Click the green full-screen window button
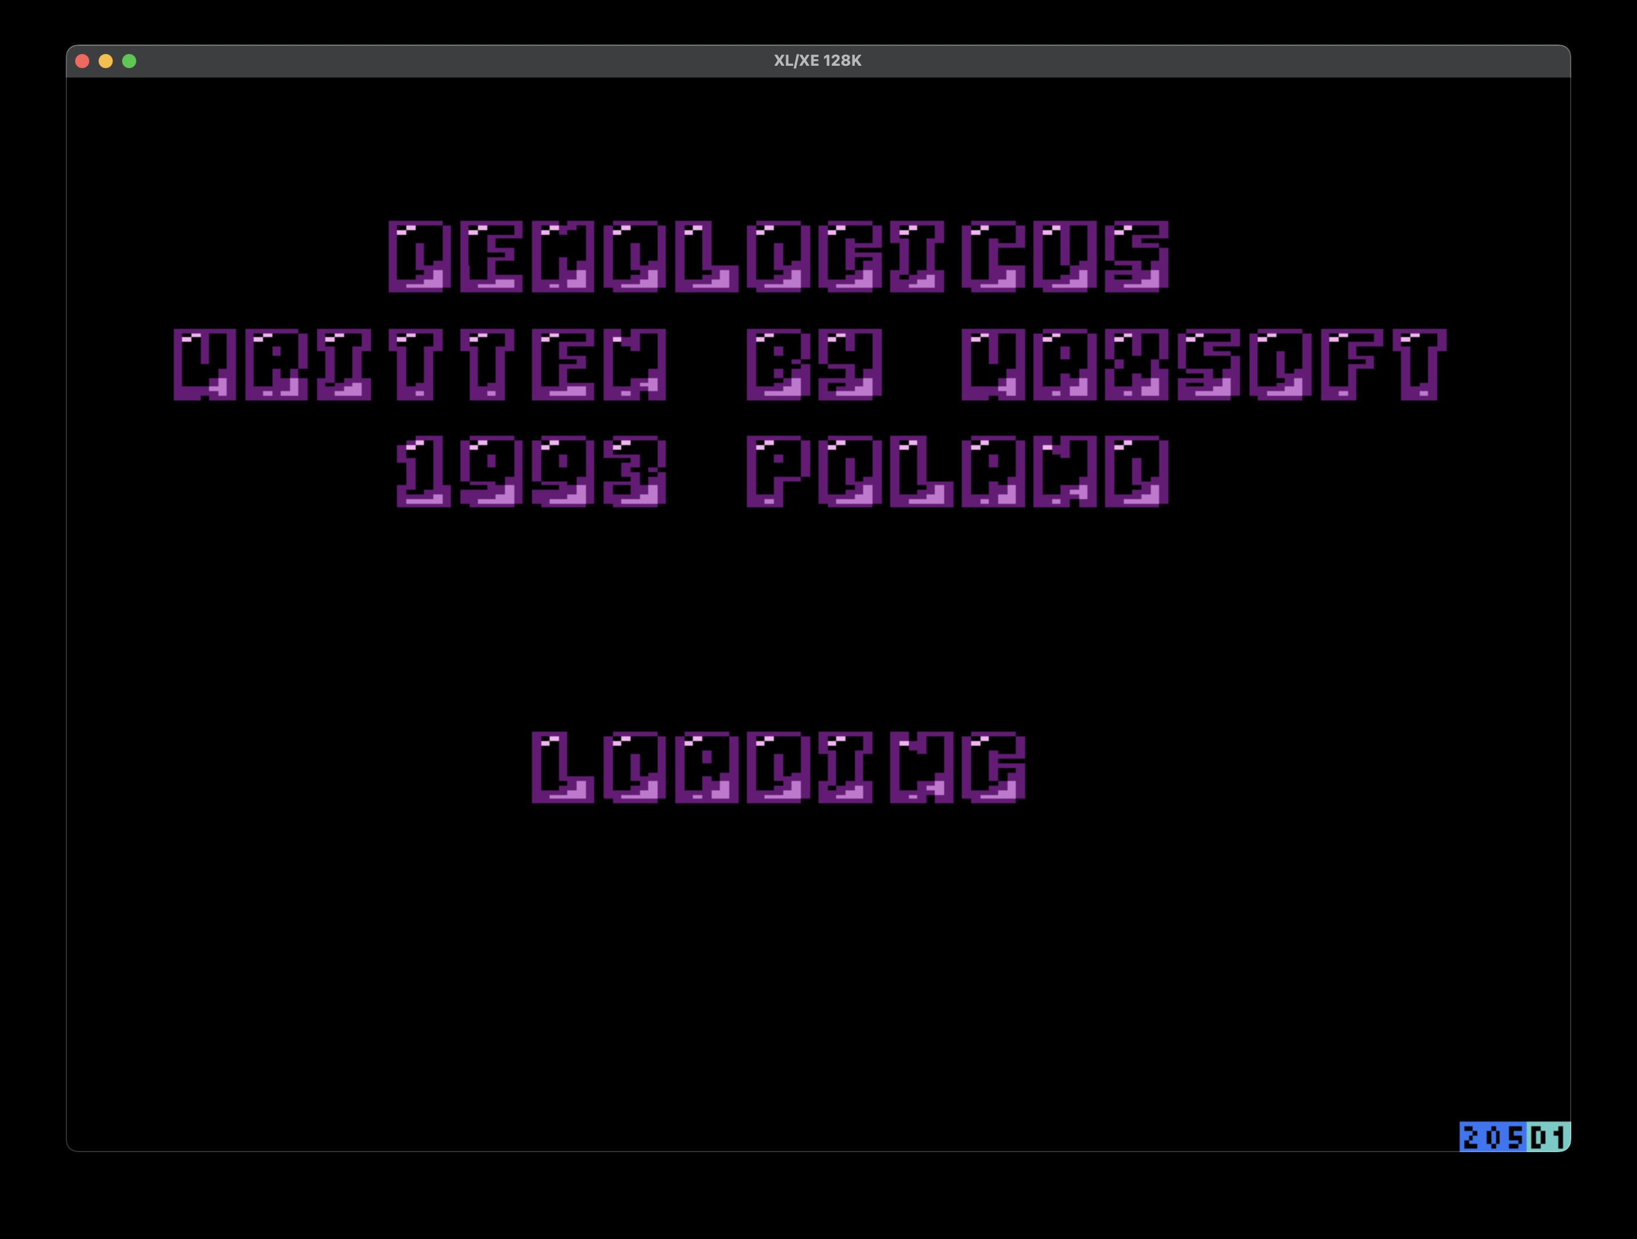1637x1239 pixels. [130, 62]
